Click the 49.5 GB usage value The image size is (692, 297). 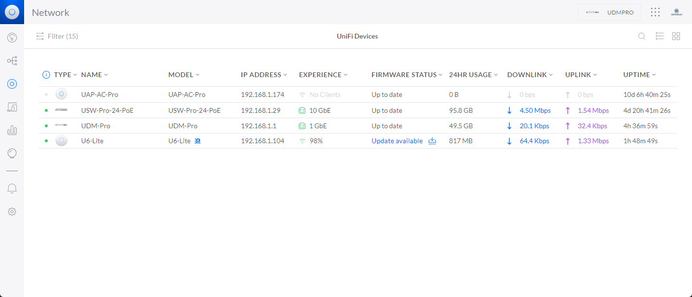tap(461, 126)
